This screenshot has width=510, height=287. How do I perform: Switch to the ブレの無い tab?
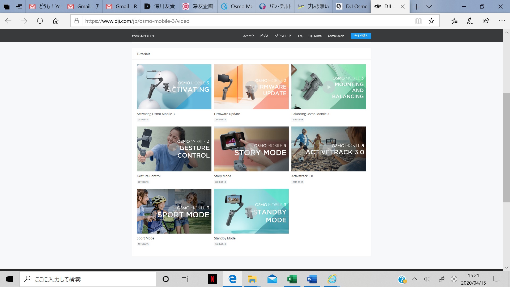tap(313, 6)
